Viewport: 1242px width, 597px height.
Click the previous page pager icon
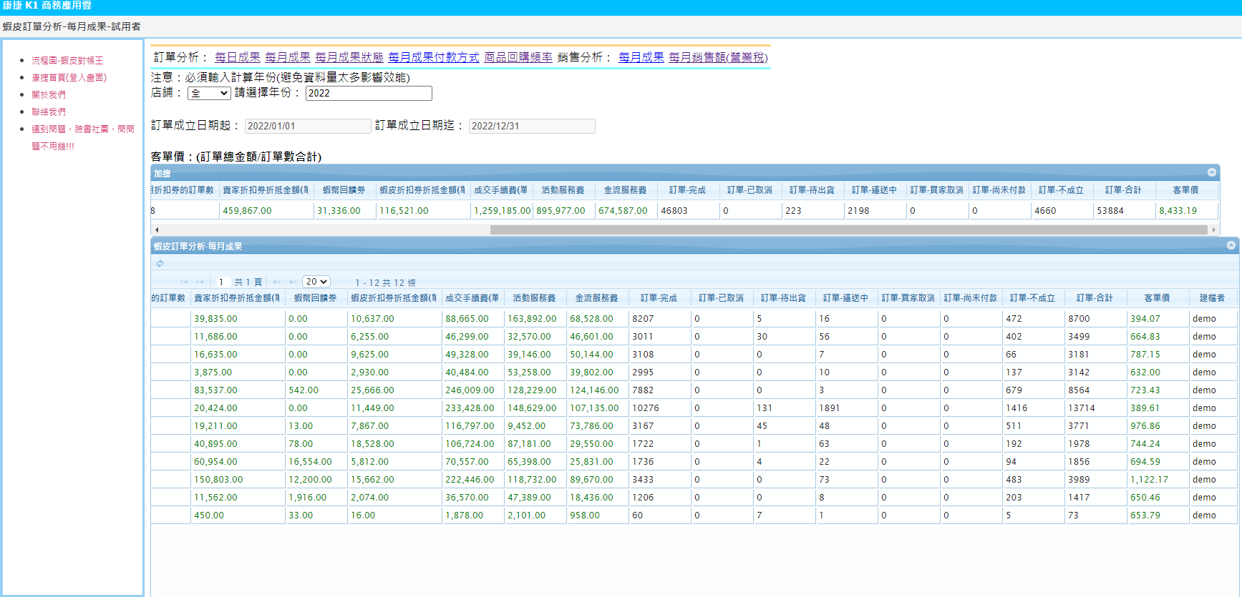[x=200, y=282]
